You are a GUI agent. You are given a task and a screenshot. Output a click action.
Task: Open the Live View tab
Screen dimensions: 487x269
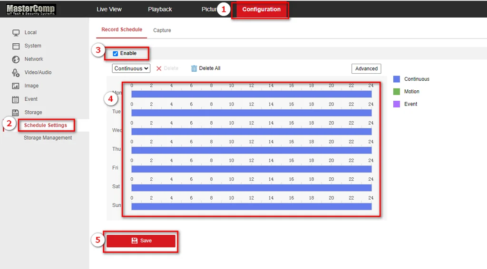click(109, 10)
